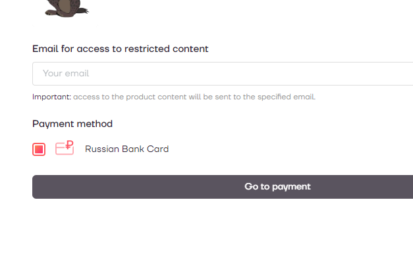
Task: Click the bold Important: label
Action: [x=51, y=97]
